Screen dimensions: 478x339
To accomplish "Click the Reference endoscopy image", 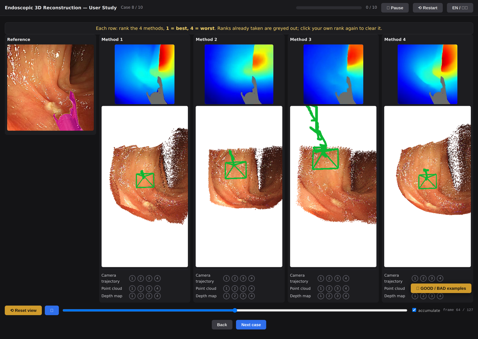I will coord(50,88).
